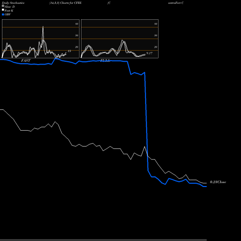Screen dimensions: 241x241
Task: Click the '(14,3,3) Charts for CFRX' heading
Action: tap(65, 3)
